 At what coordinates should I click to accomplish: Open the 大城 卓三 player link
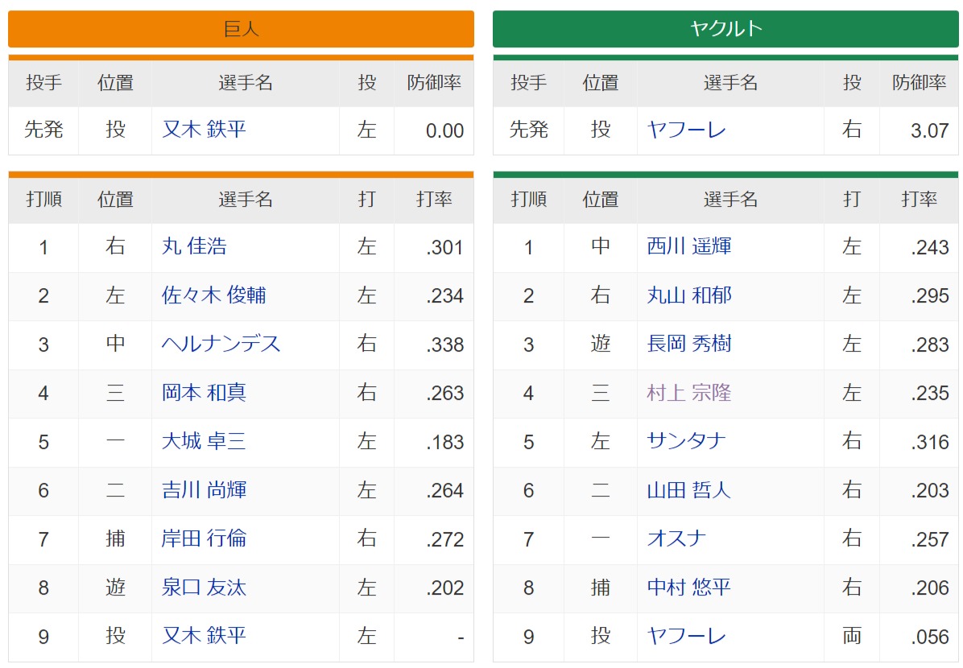click(x=204, y=441)
